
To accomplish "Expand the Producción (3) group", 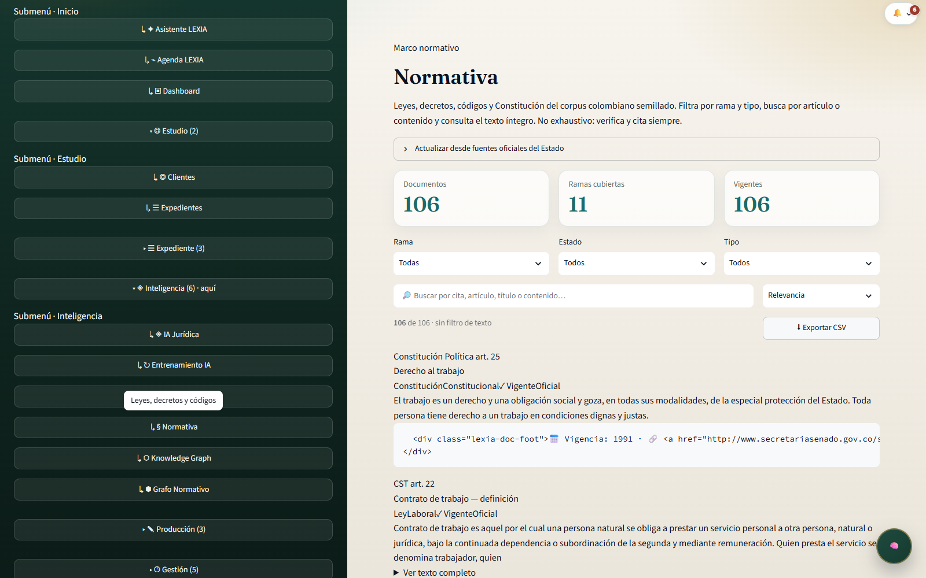I will [173, 529].
